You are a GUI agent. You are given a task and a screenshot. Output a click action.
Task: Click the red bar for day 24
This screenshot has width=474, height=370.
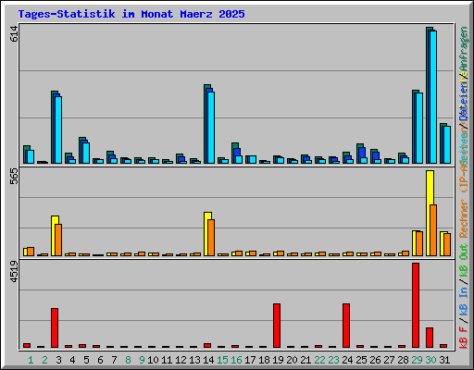click(346, 326)
